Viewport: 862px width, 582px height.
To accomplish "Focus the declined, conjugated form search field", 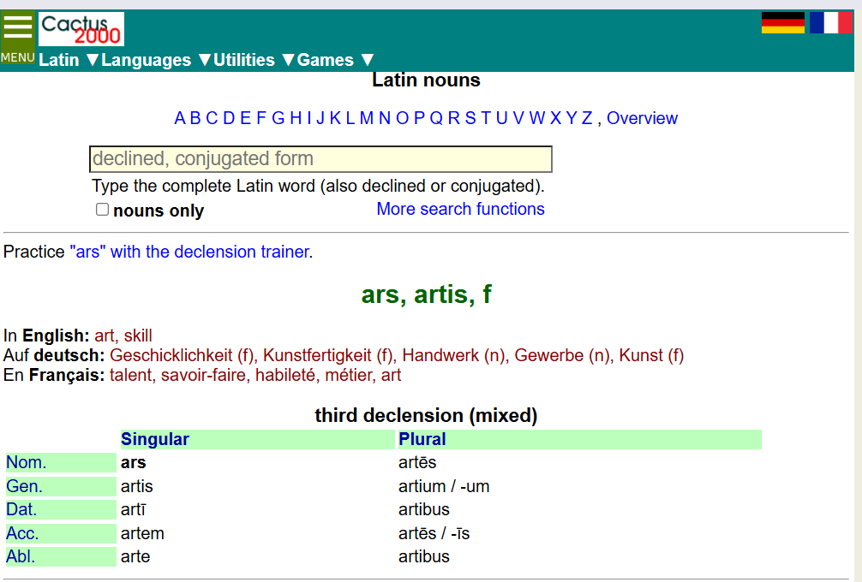I will click(x=320, y=158).
